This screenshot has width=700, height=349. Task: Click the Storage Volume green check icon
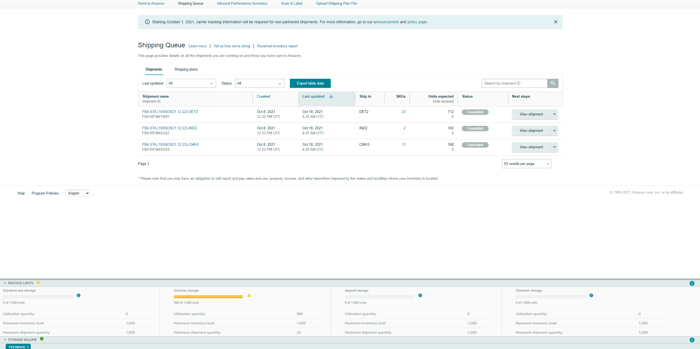click(42, 339)
